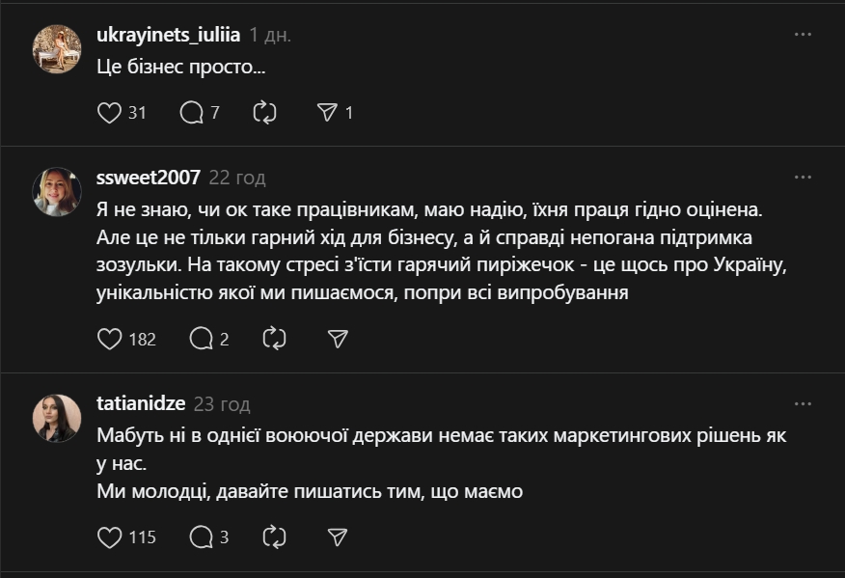Share tatianidze's comment via send icon
845x578 pixels.
point(337,537)
